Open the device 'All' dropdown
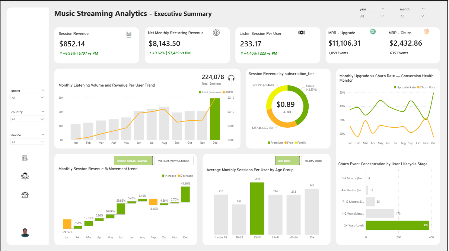Viewport: 449px width, 251px height. tap(28, 142)
